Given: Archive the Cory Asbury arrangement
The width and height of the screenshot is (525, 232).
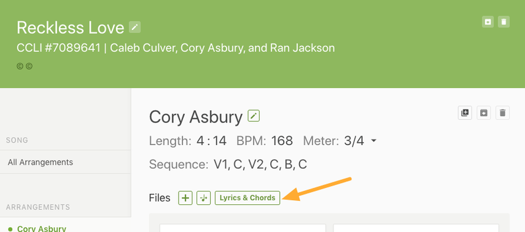Looking at the screenshot, I should point(483,113).
